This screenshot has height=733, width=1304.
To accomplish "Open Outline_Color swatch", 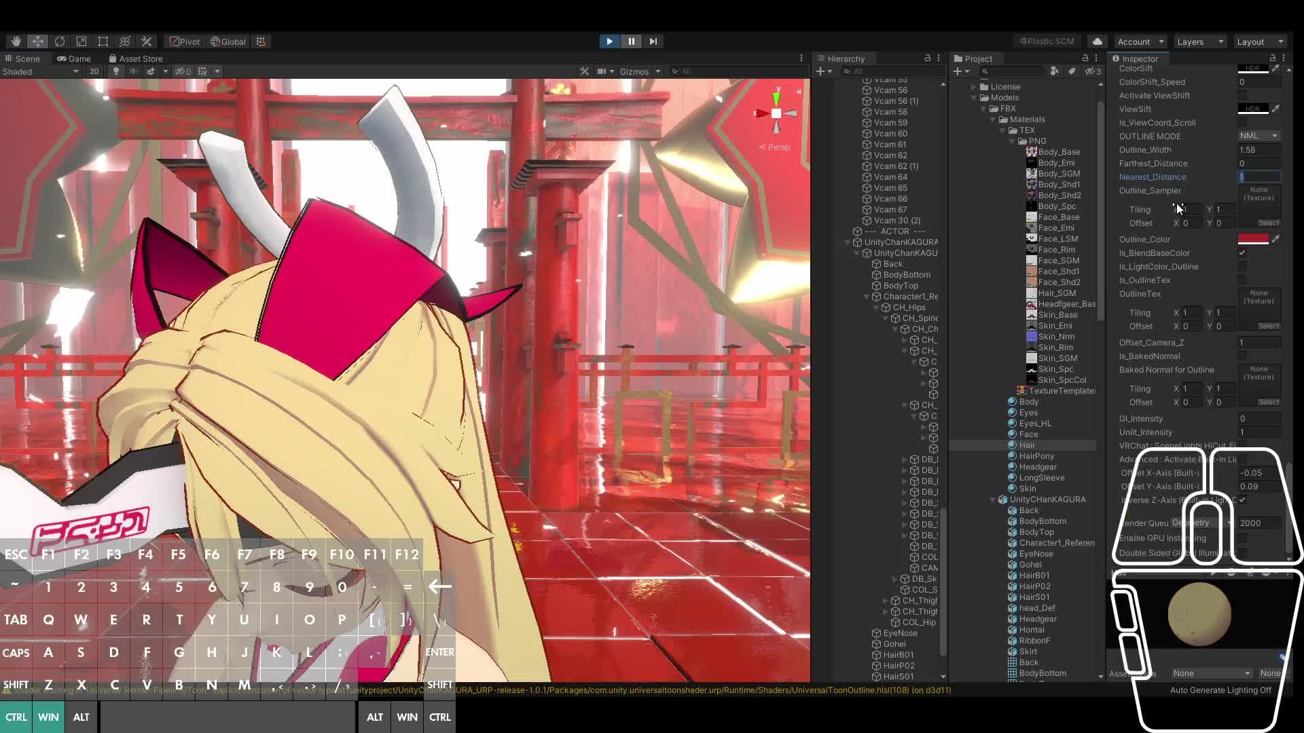I will click(x=1252, y=240).
